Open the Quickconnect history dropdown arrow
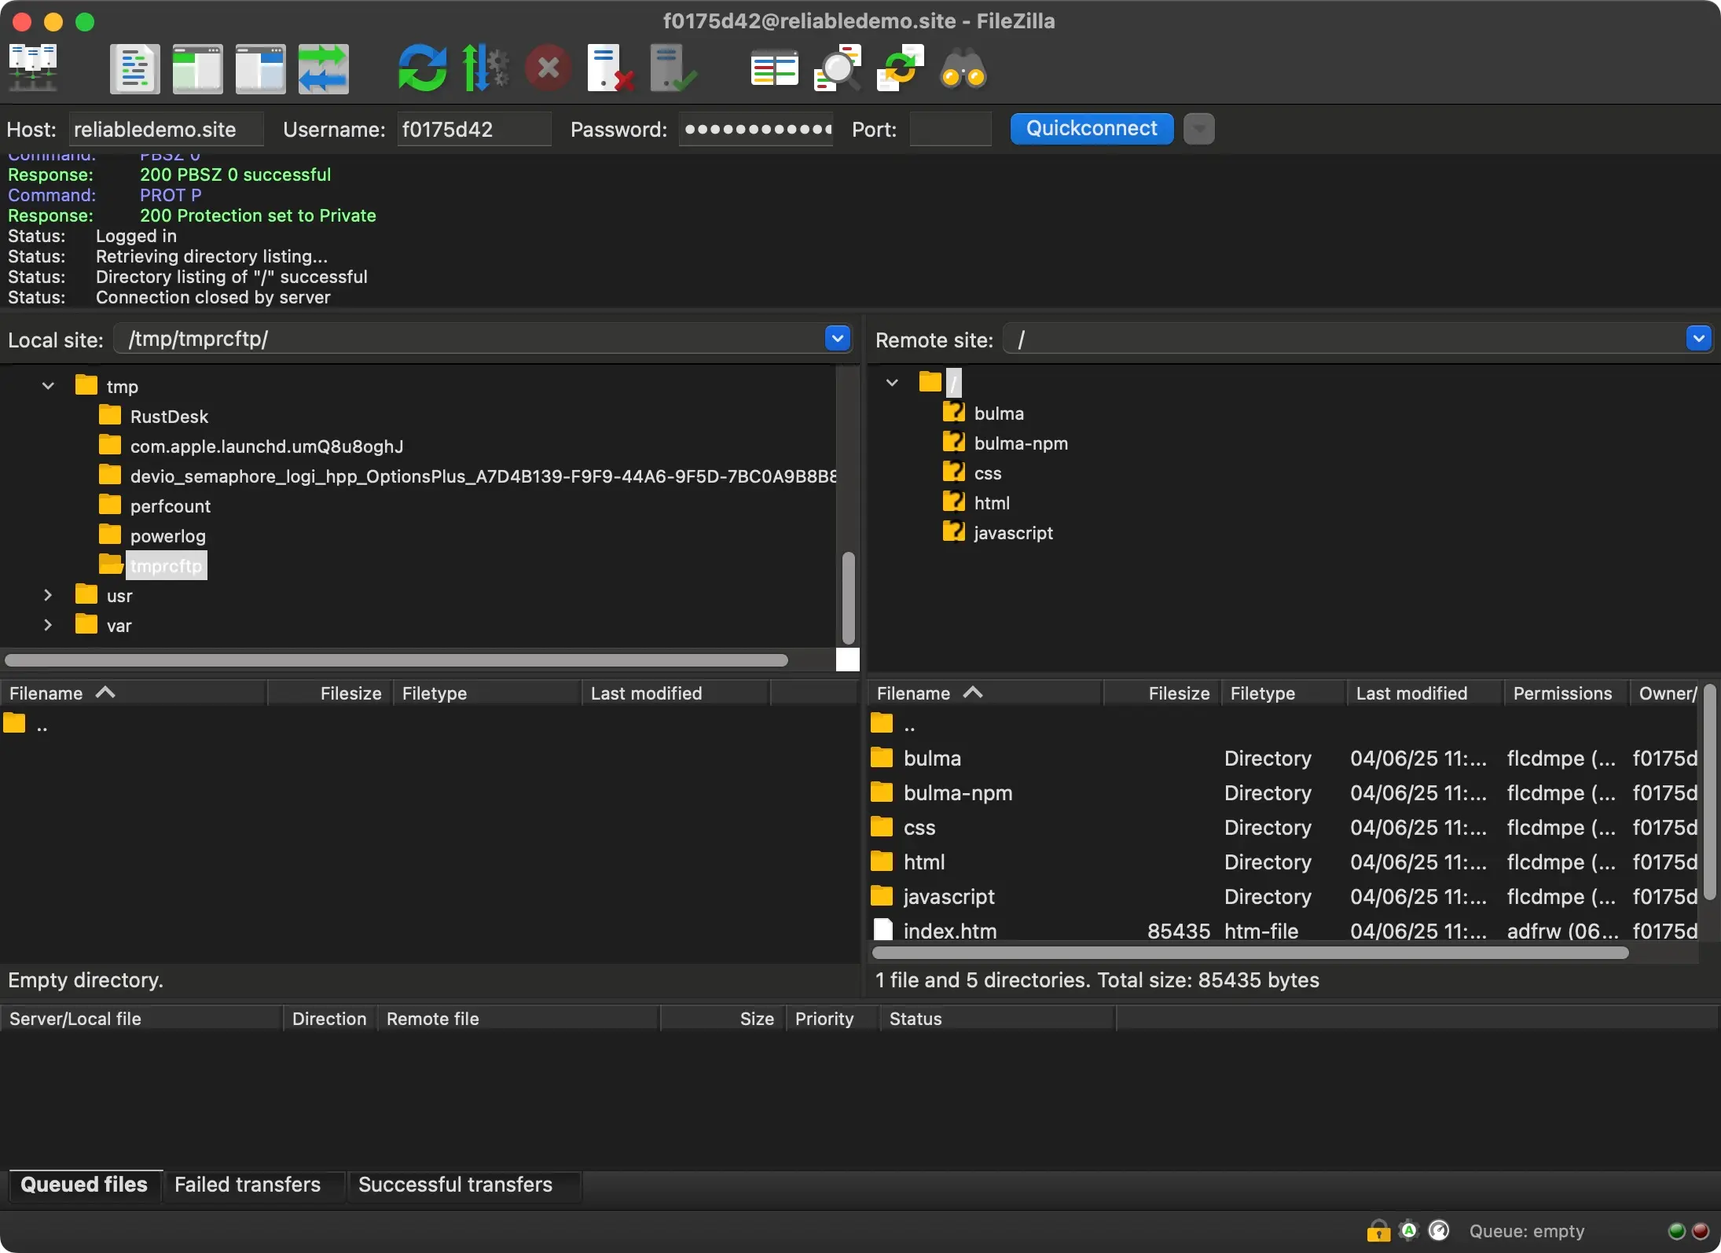 (x=1199, y=129)
